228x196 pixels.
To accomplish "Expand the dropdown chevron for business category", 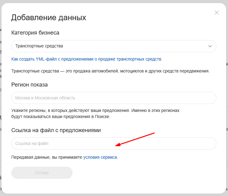I will pyautogui.click(x=210, y=46).
